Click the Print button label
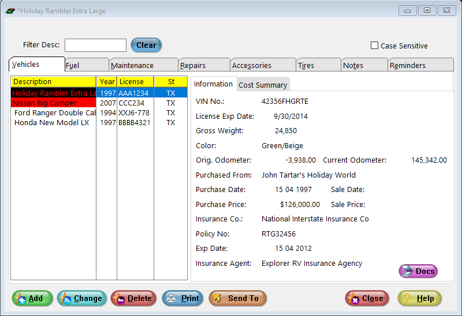This screenshot has height=316, width=462. click(190, 298)
